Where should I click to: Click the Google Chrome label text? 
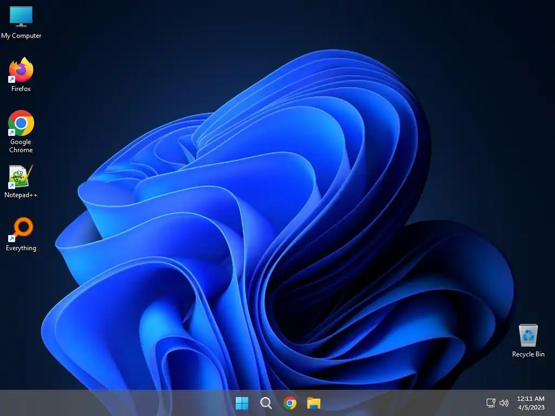(x=21, y=146)
